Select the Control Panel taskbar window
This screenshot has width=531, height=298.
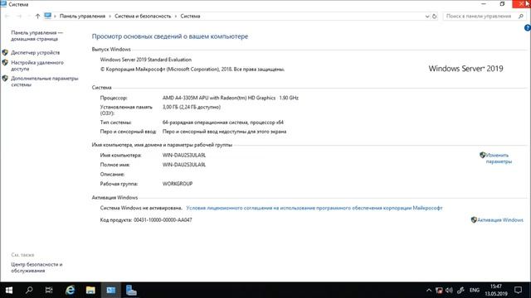110,291
